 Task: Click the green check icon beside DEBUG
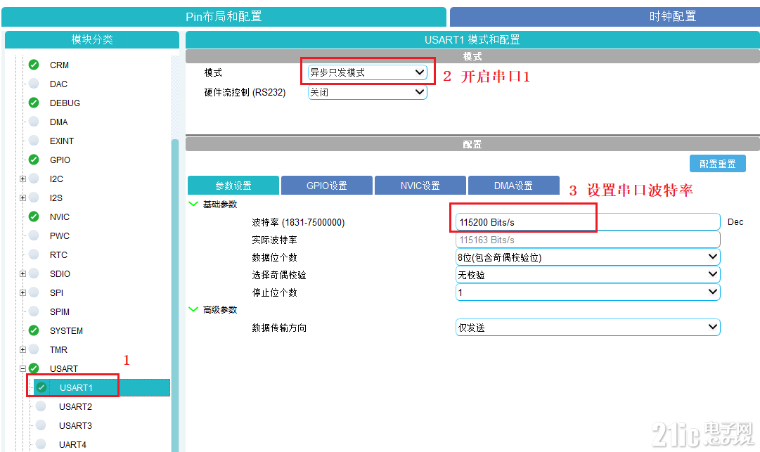[x=34, y=103]
